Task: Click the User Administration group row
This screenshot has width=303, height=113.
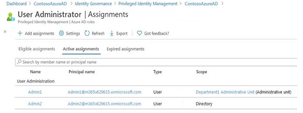Action: 156,81
